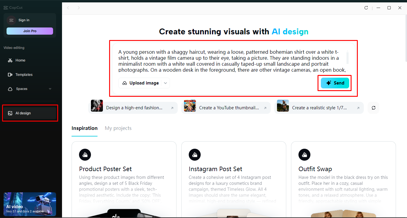Image resolution: width=407 pixels, height=218 pixels.
Task: Refresh the prompt suggestions
Action: pyautogui.click(x=373, y=108)
